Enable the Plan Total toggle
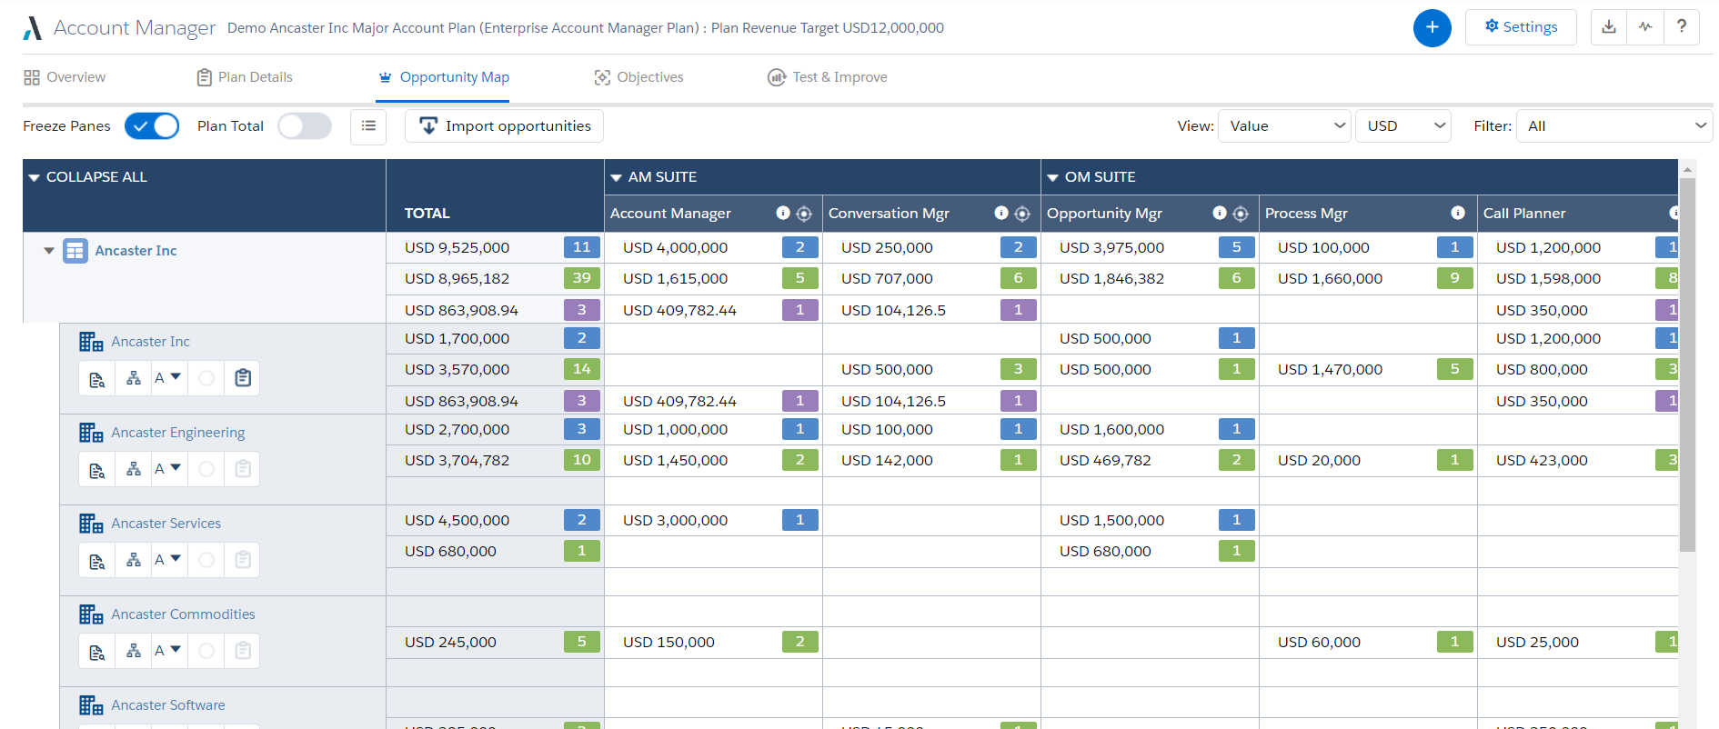Image resolution: width=1719 pixels, height=729 pixels. click(x=305, y=126)
